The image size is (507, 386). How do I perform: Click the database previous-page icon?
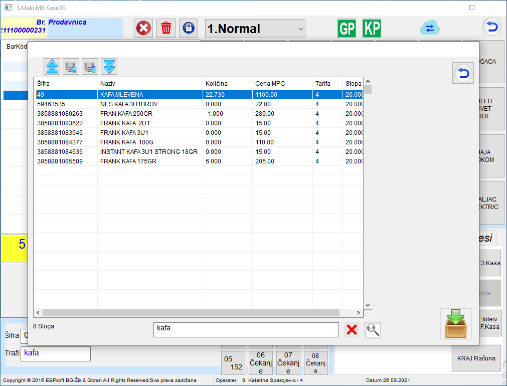71,67
